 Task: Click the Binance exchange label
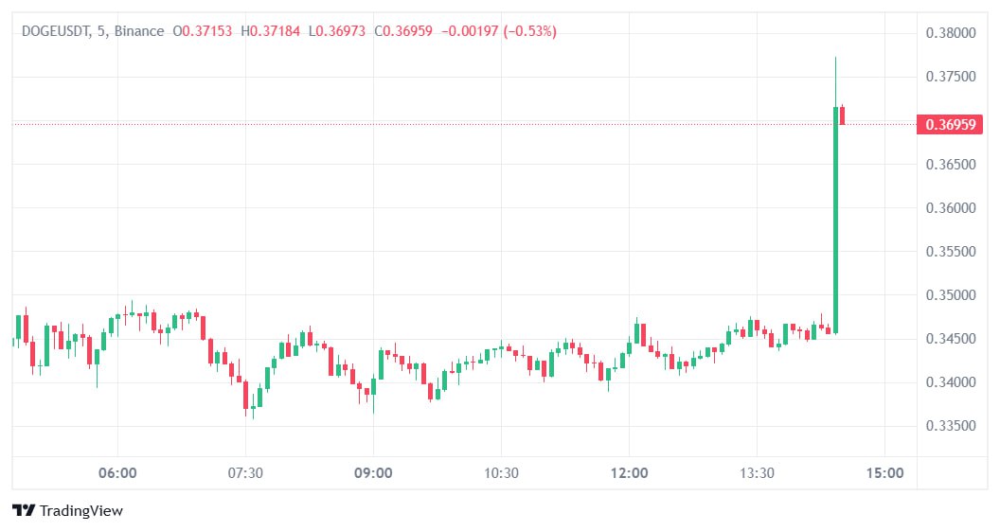[138, 31]
